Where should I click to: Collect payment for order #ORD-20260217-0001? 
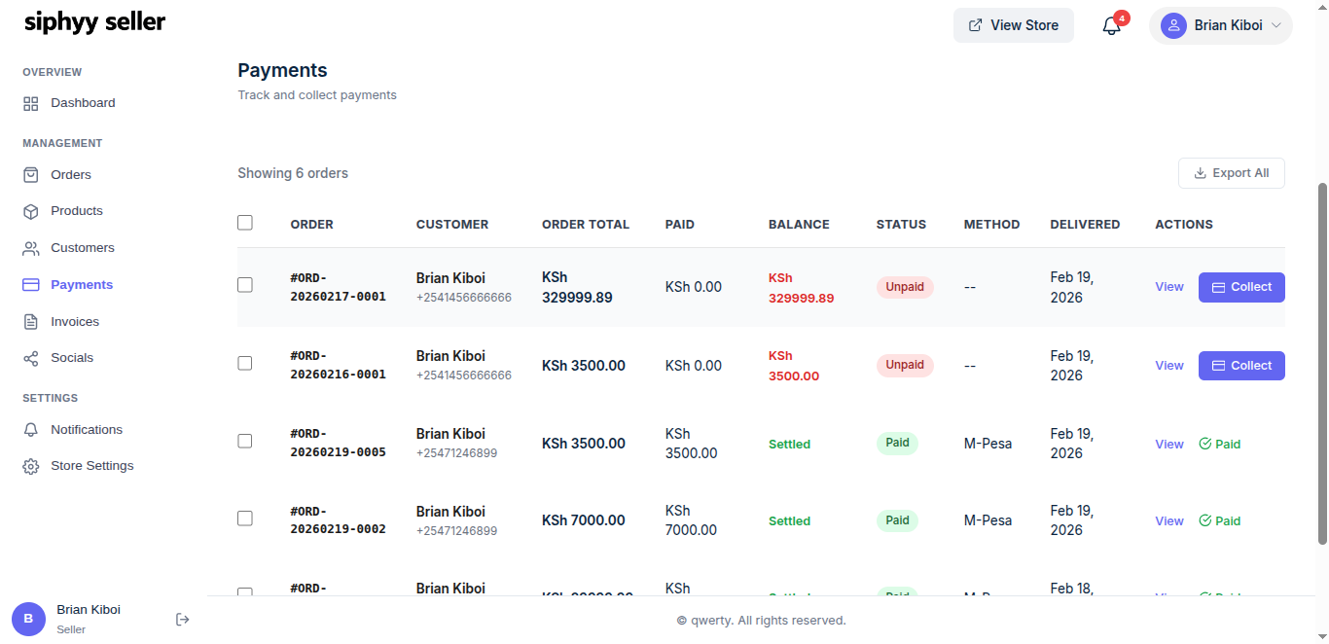coord(1241,287)
